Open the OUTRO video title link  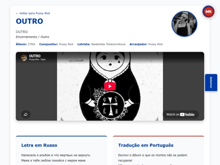[x=35, y=56]
